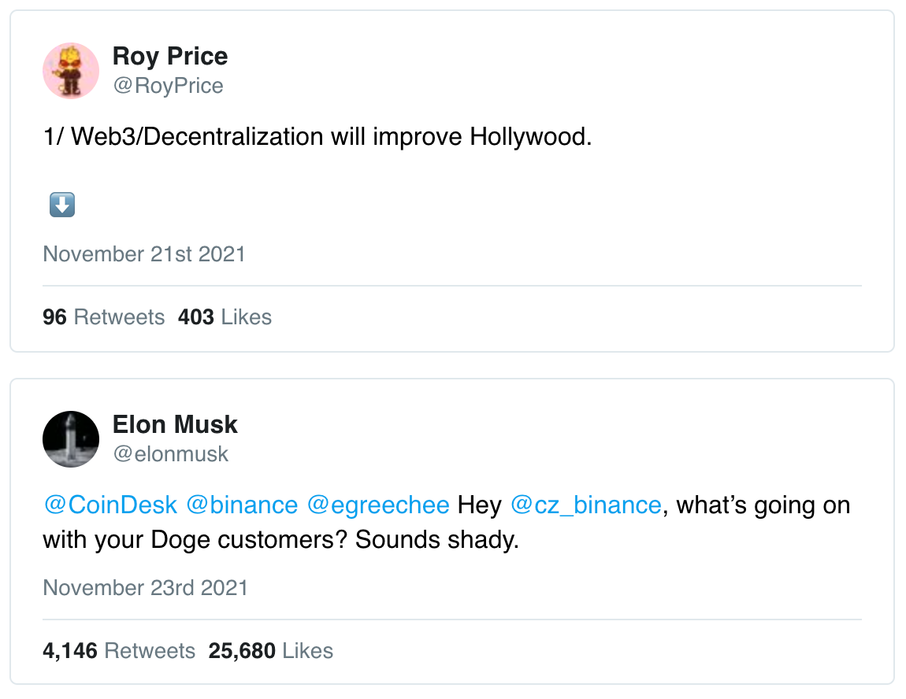Open the Elon Musk display name
Image resolution: width=906 pixels, height=699 pixels.
175,424
